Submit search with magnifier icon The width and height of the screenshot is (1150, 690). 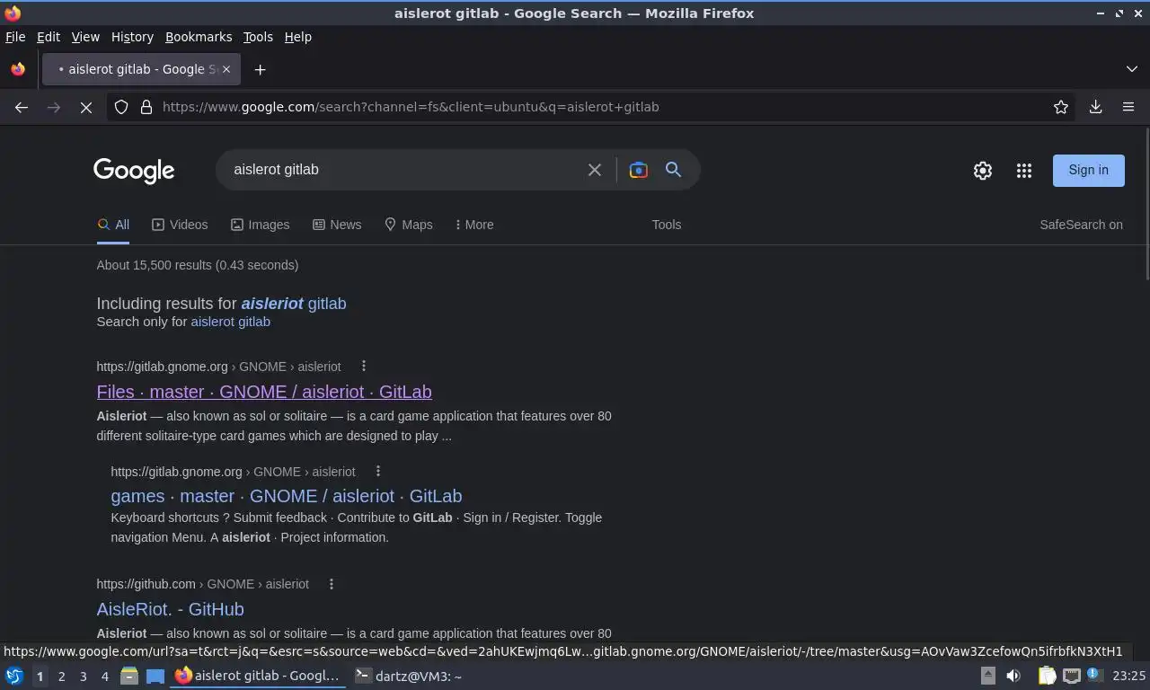click(673, 170)
